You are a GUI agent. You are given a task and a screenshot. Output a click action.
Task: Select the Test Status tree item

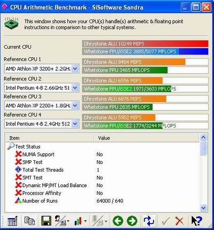pos(28,147)
